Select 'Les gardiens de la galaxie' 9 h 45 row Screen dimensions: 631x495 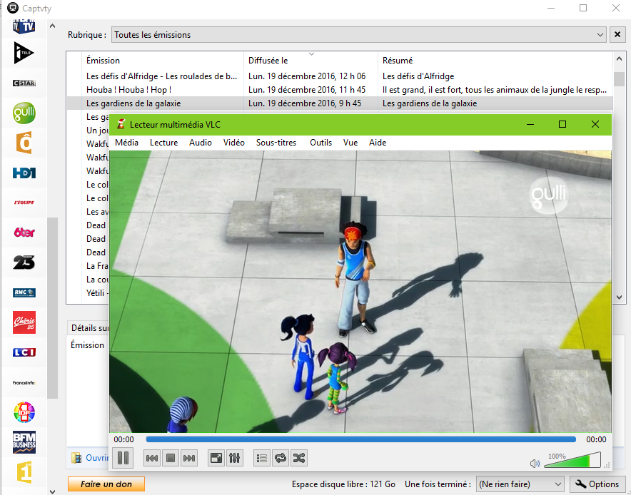340,103
